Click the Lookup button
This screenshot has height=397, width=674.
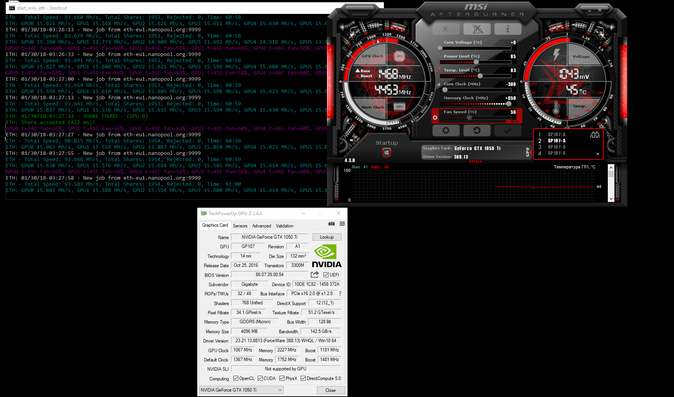327,237
